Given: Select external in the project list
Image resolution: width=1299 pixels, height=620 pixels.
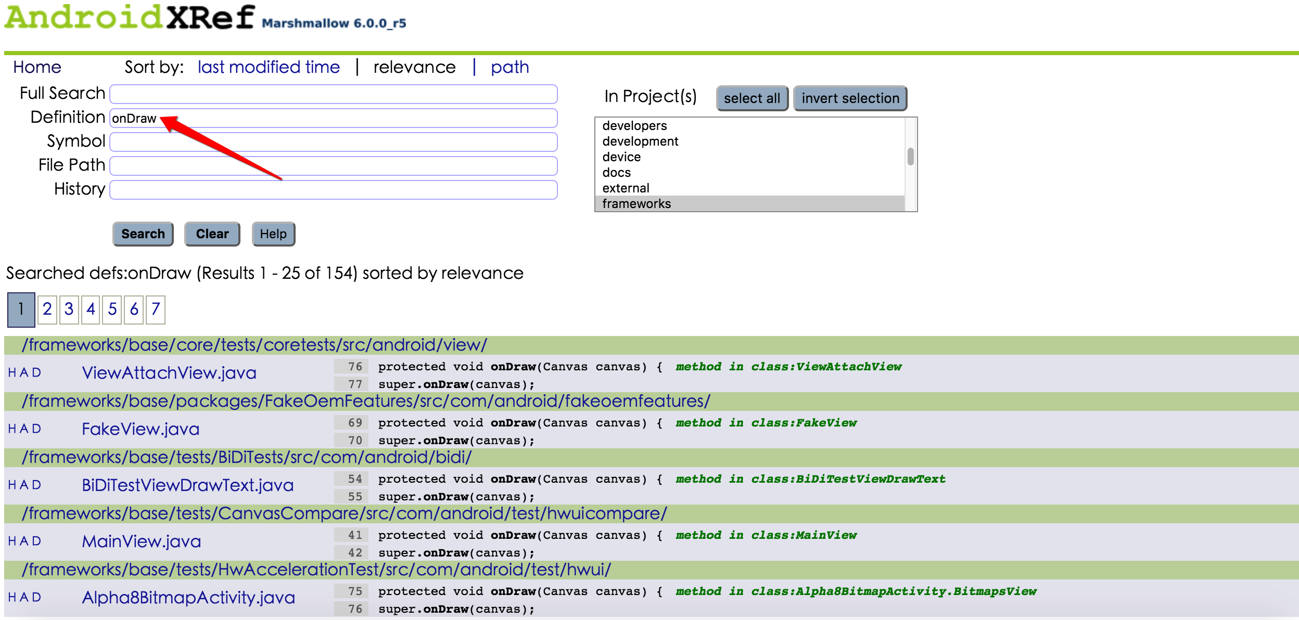Looking at the screenshot, I should (749, 188).
